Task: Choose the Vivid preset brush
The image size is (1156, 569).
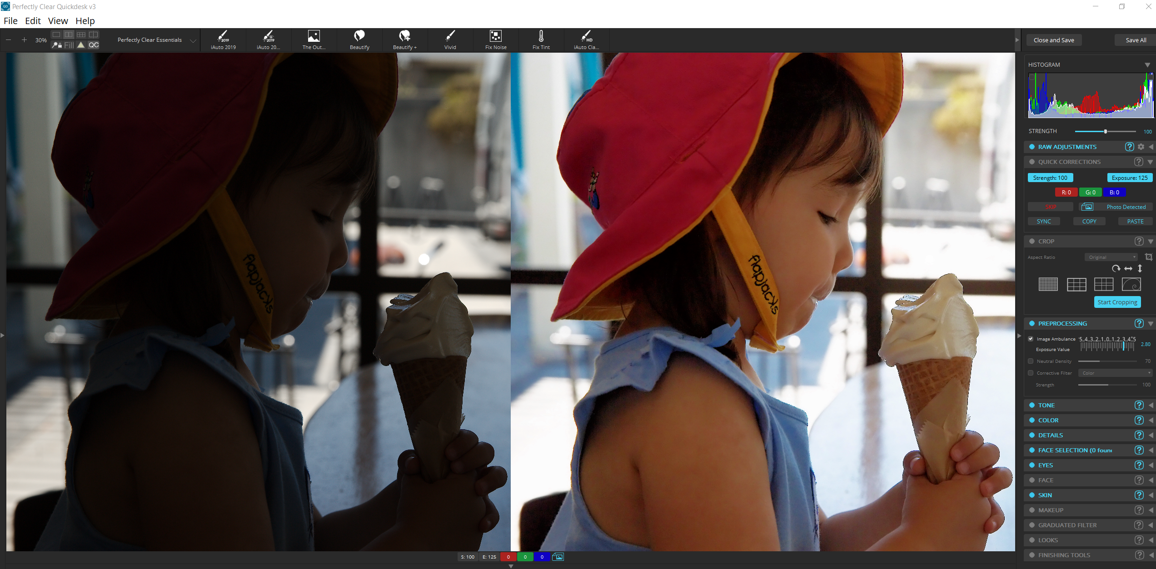Action: click(450, 40)
